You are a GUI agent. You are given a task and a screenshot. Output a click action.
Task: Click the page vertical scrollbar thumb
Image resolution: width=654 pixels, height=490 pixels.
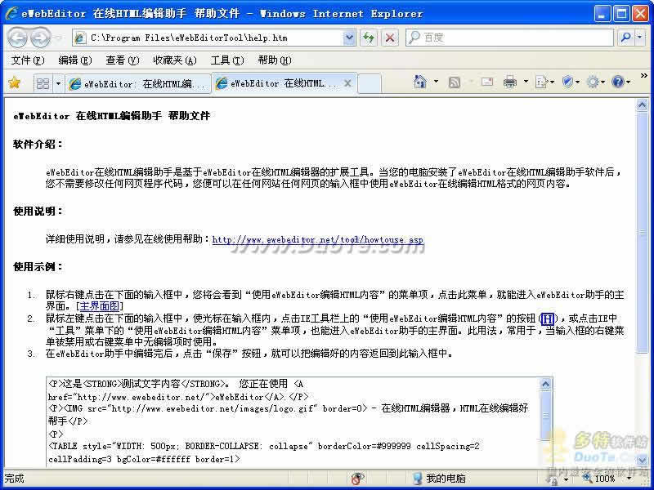coord(643,232)
